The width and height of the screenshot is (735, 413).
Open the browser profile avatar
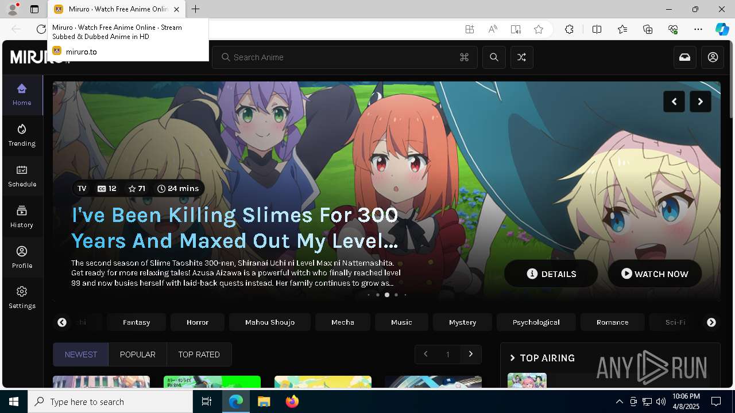tap(13, 9)
